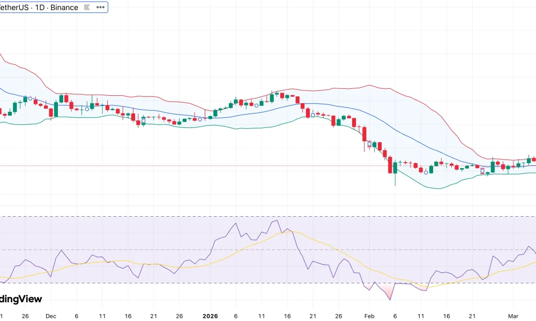Click the Feb label on the time axis
This screenshot has width=536, height=321.
point(369,316)
